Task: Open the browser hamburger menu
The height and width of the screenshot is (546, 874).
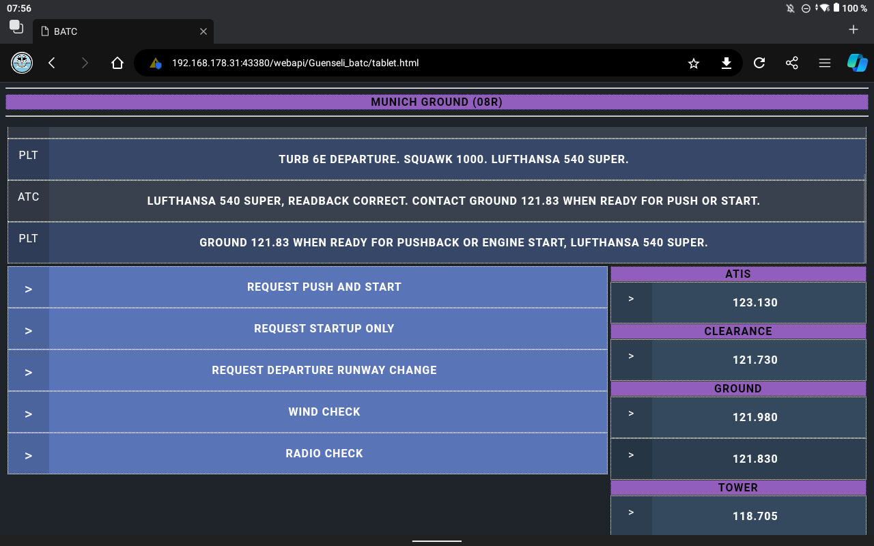Action: pyautogui.click(x=825, y=63)
